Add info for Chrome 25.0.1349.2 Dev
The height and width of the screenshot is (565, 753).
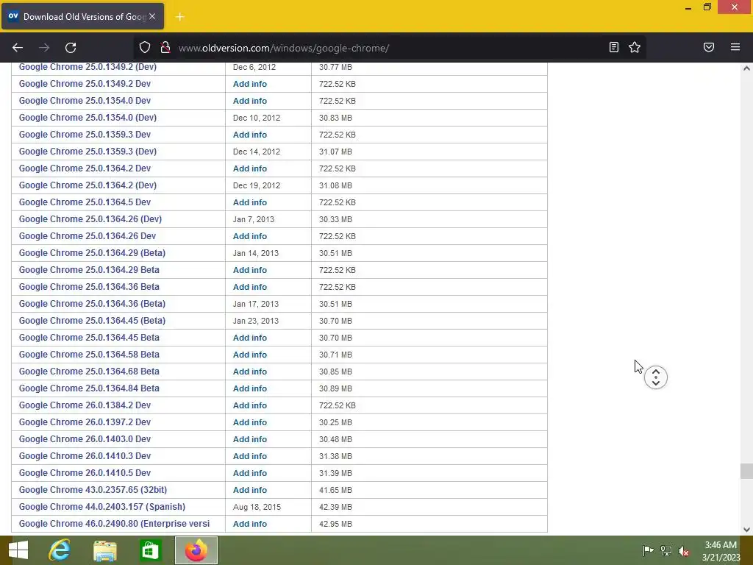[250, 84]
